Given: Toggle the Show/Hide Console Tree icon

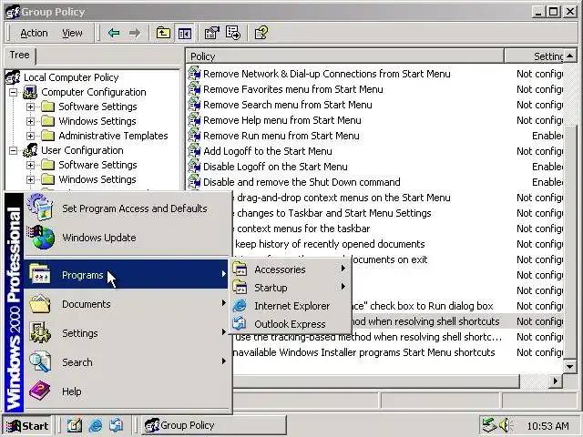Looking at the screenshot, I should coord(185,34).
